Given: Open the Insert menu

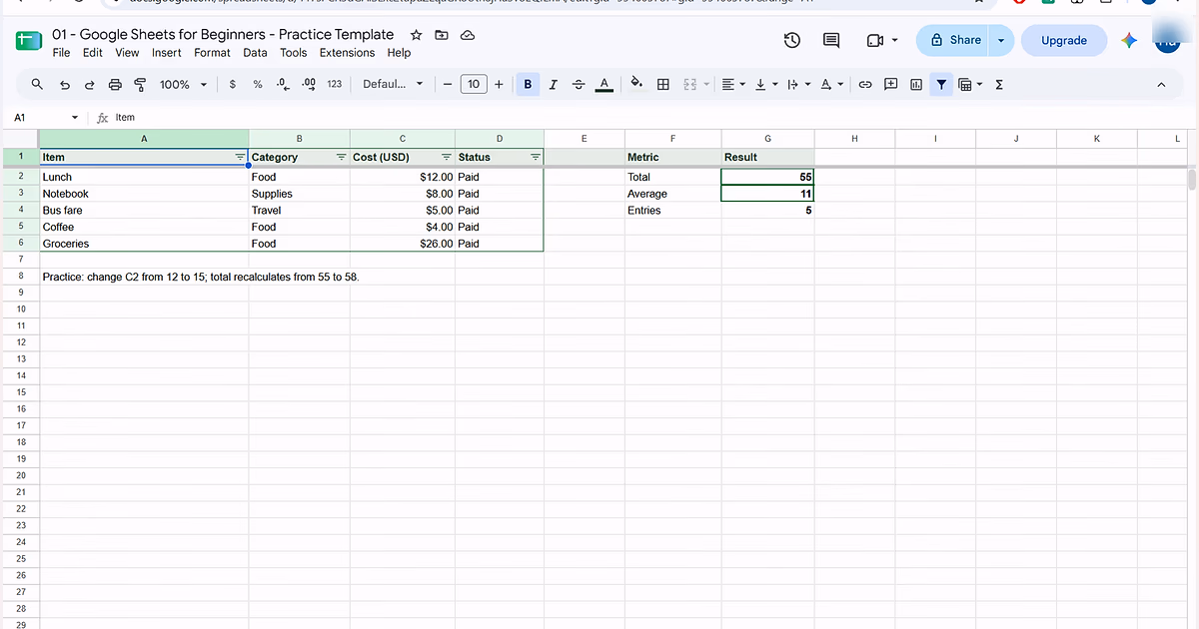Looking at the screenshot, I should 167,53.
